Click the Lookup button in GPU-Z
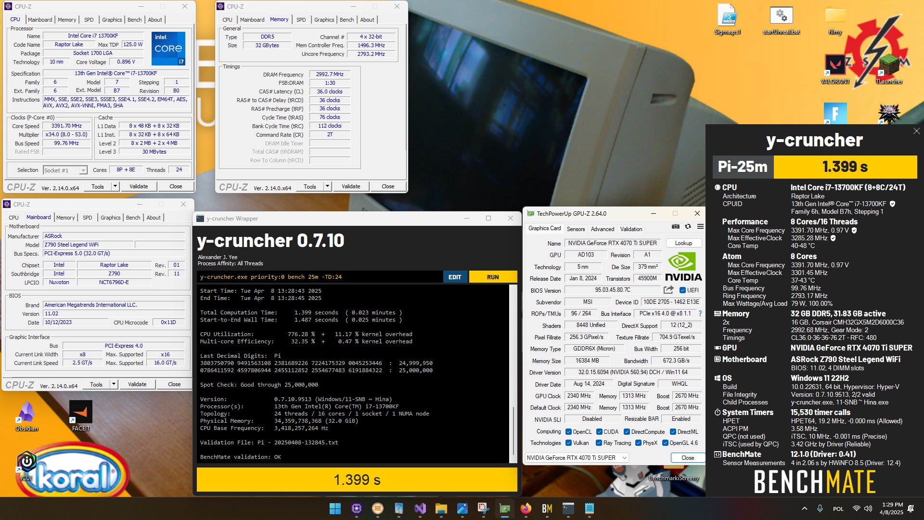This screenshot has width=924, height=520. [x=683, y=243]
